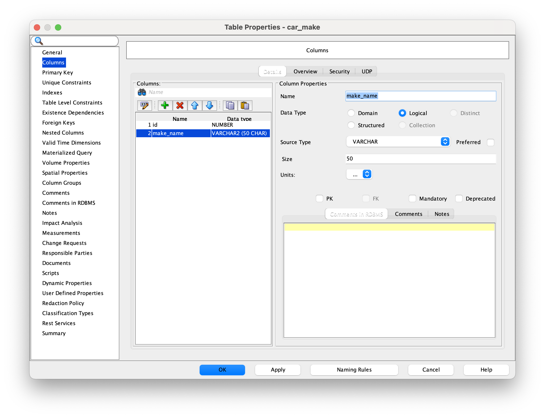Select the Domain data type radio
Screen dimensions: 545x418
[351, 113]
